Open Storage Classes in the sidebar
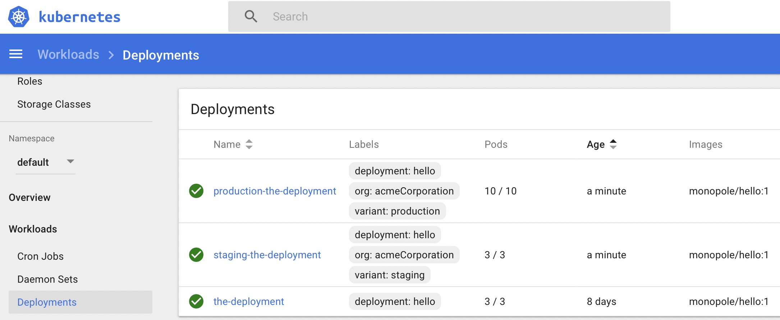 point(54,104)
